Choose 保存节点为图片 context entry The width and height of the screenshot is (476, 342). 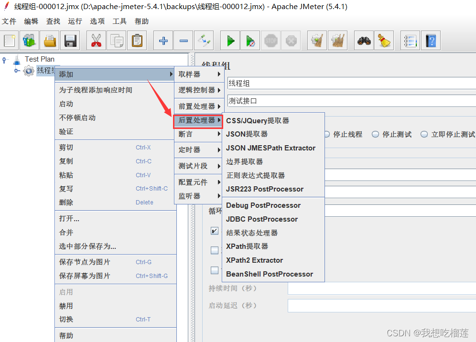click(x=116, y=262)
